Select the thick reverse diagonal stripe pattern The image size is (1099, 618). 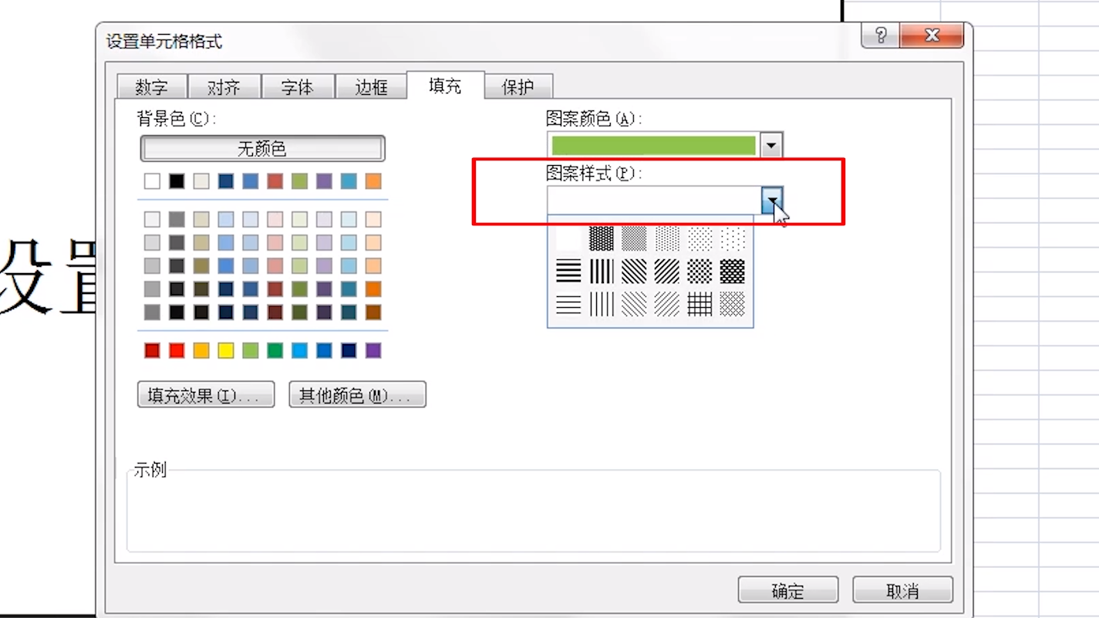(x=633, y=272)
